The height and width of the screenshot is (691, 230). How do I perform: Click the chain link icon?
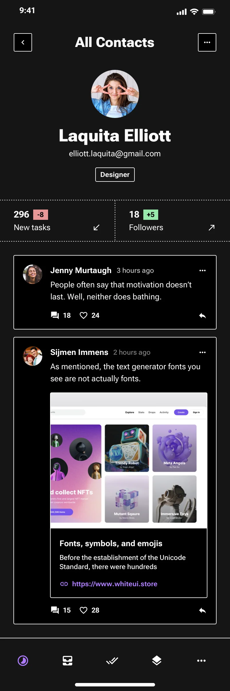pyautogui.click(x=64, y=584)
